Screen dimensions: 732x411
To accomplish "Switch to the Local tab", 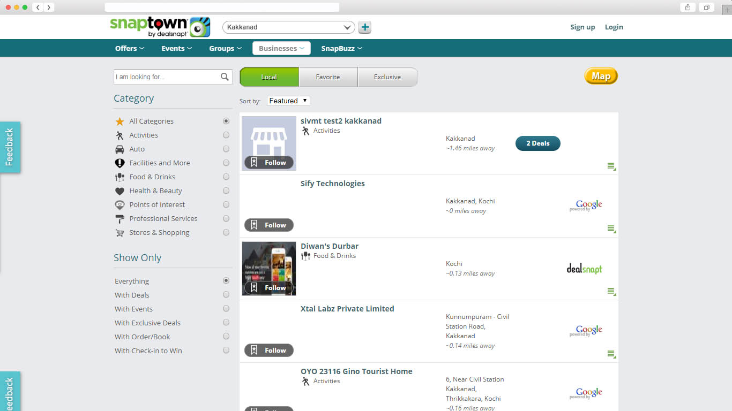I will click(269, 77).
